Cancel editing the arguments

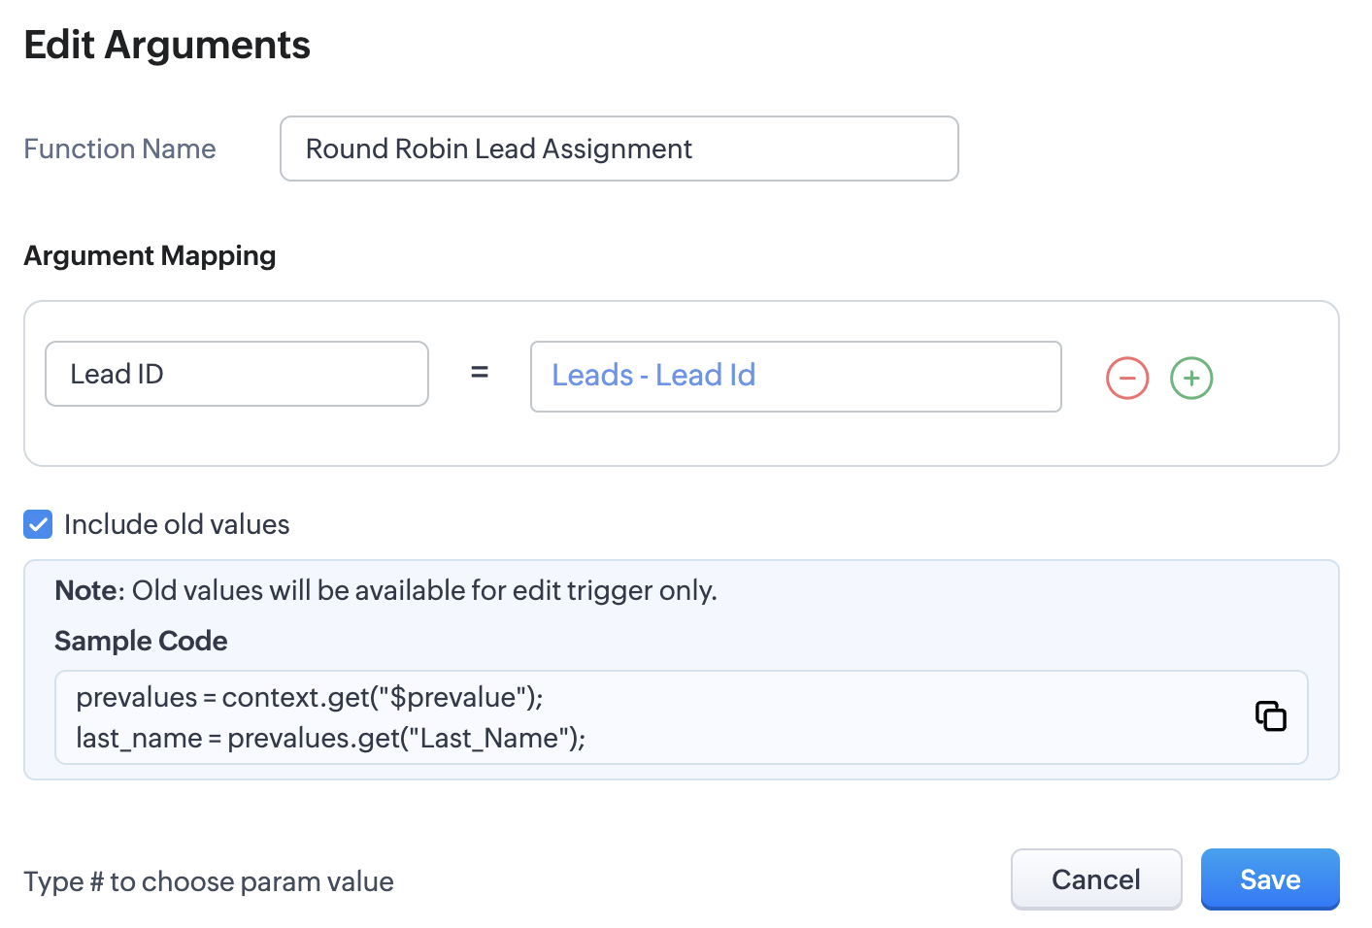coord(1095,879)
